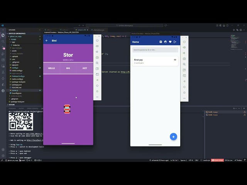
Task: Click logout icon in Home app header
Action: (175, 42)
